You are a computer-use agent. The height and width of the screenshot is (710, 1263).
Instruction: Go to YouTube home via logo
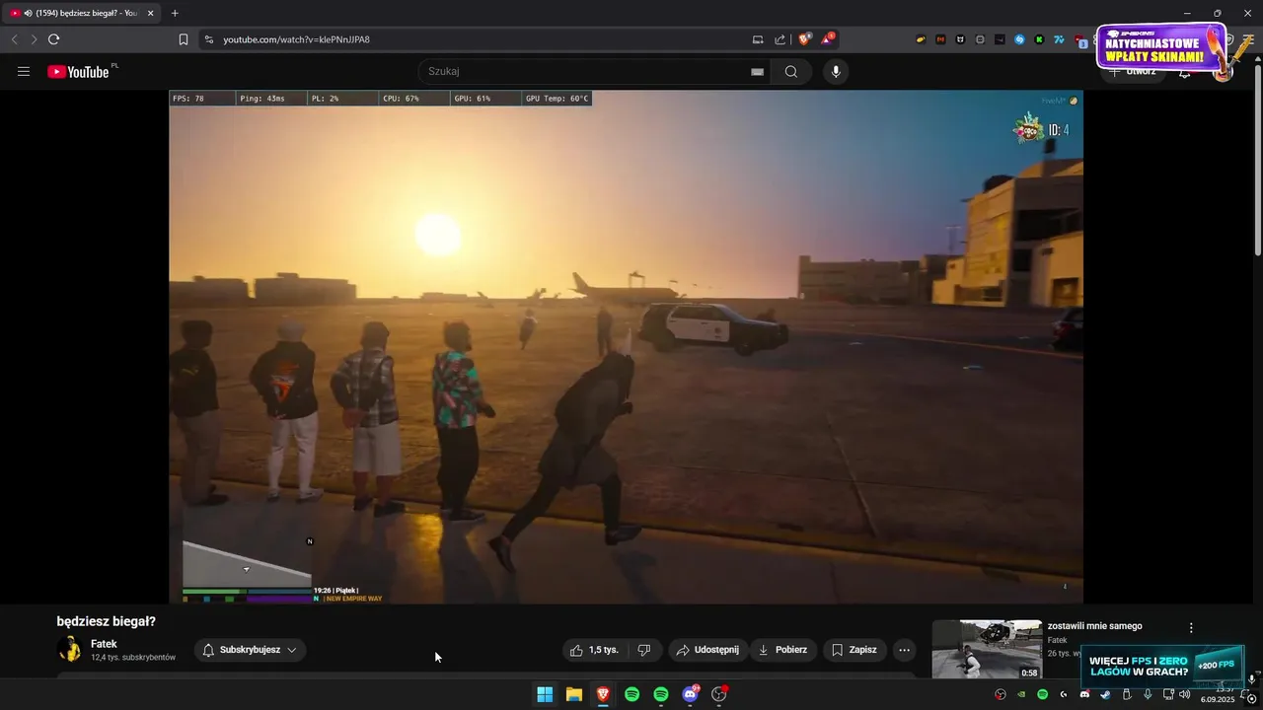pos(79,71)
